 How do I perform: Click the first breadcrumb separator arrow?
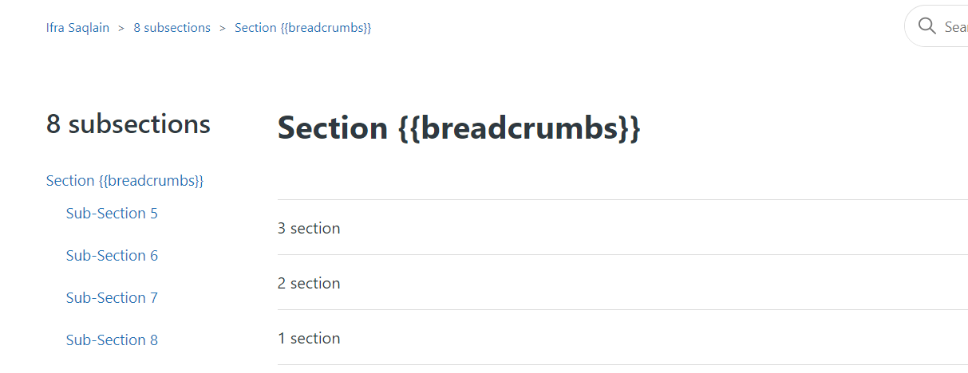point(121,28)
